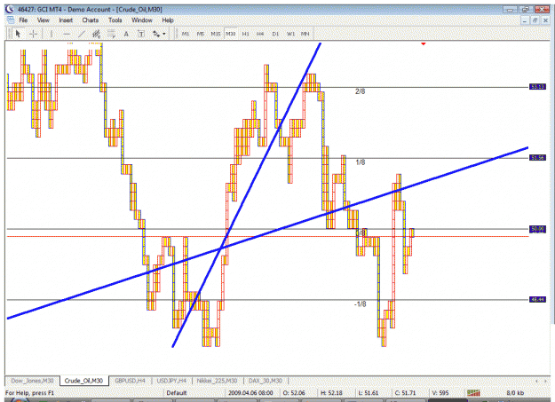Click the For Help, press F1 message
The width and height of the screenshot is (555, 402).
click(29, 393)
